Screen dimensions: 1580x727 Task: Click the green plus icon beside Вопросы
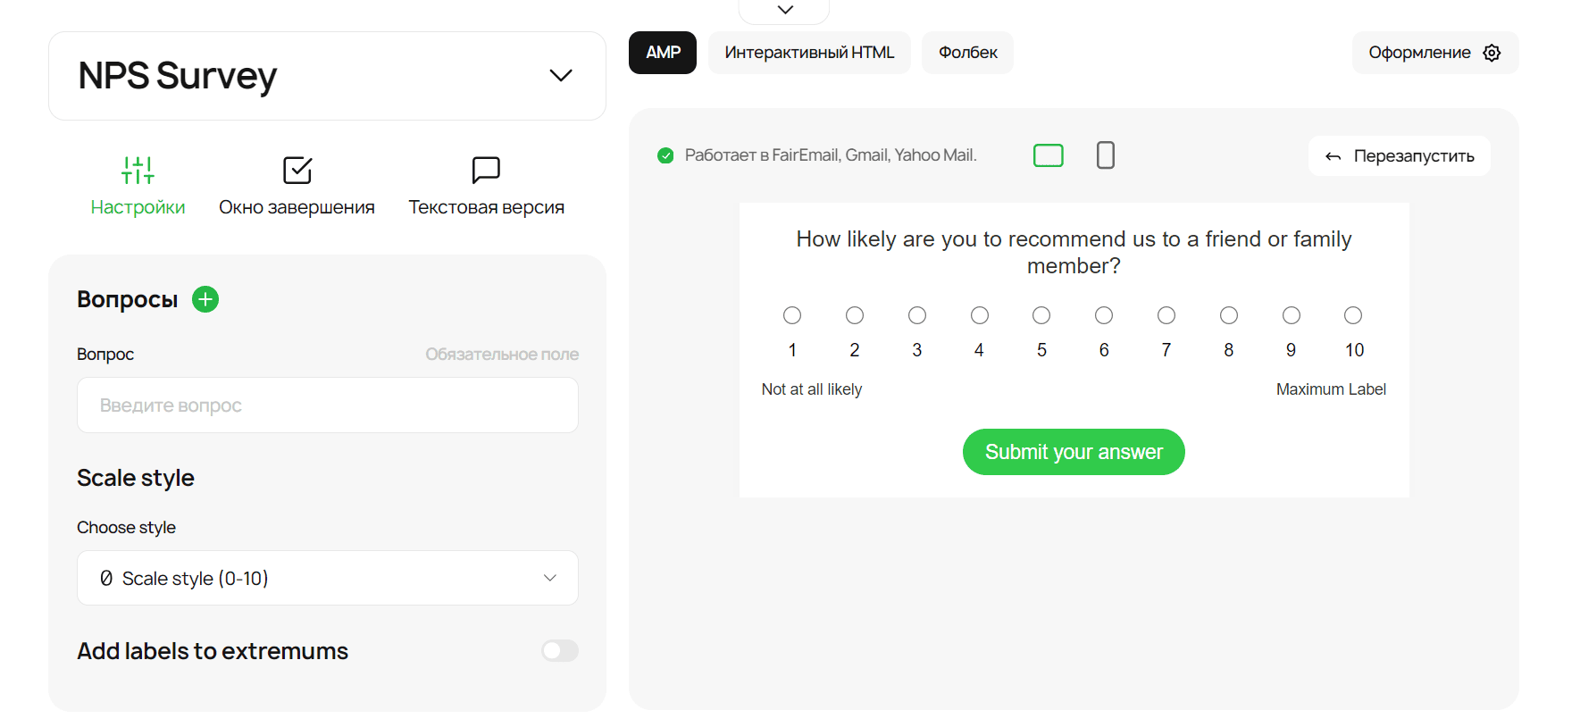[x=205, y=299]
